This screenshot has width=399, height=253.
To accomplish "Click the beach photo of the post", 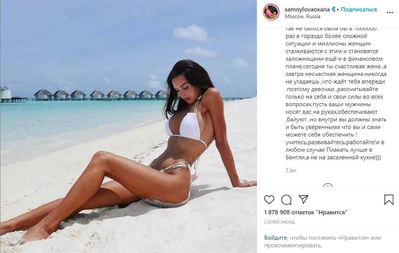I will point(128,127).
